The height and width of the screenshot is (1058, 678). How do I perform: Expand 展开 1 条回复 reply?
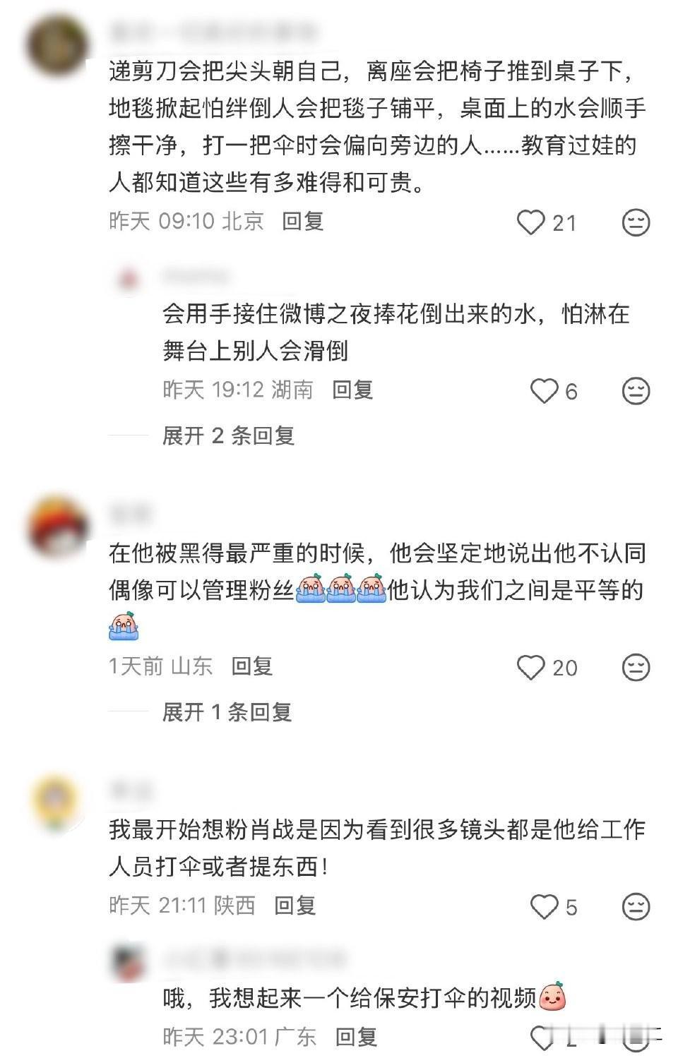pos(227,711)
